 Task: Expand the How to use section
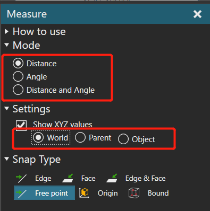coord(6,31)
